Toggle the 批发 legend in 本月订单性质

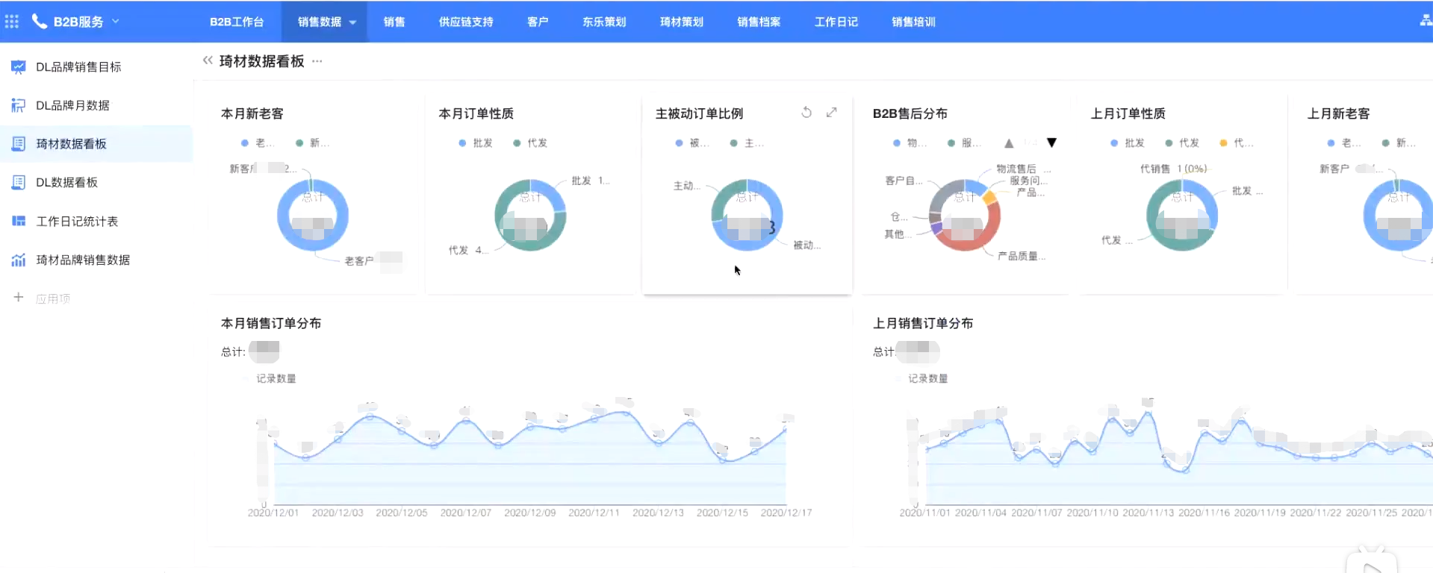point(476,143)
